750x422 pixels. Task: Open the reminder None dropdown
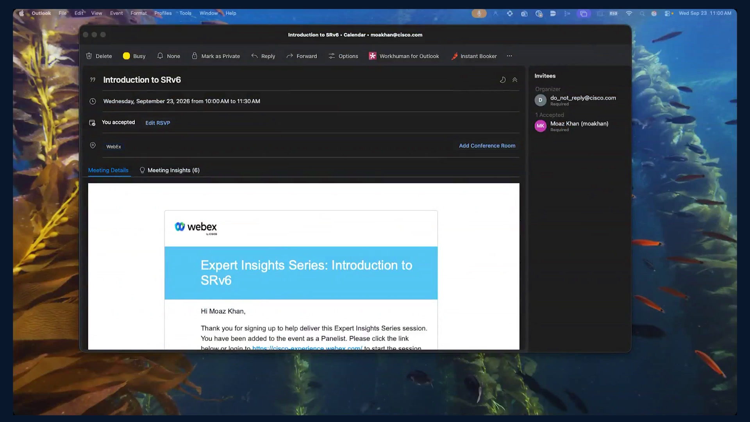(x=168, y=56)
